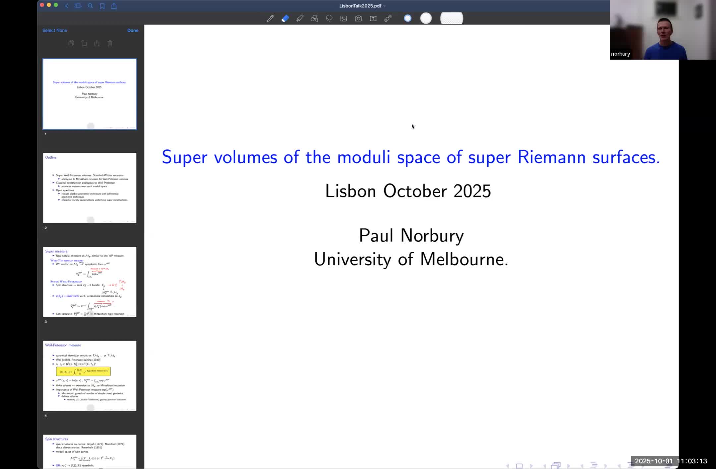Screen dimensions: 716x469
Task: Choose the Shapes tool
Action: click(314, 19)
